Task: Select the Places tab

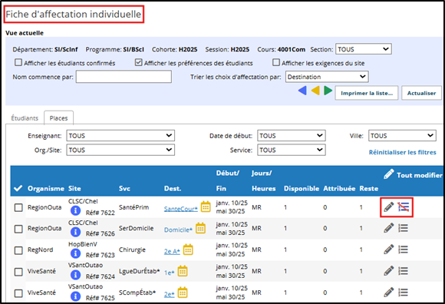Action: [59, 118]
